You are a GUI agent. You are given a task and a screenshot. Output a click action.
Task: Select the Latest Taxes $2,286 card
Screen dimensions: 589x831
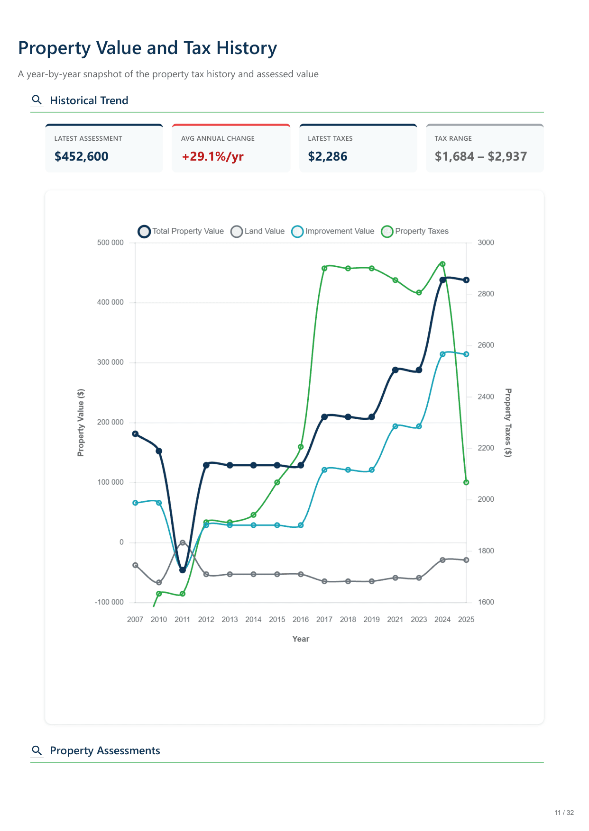click(x=358, y=148)
